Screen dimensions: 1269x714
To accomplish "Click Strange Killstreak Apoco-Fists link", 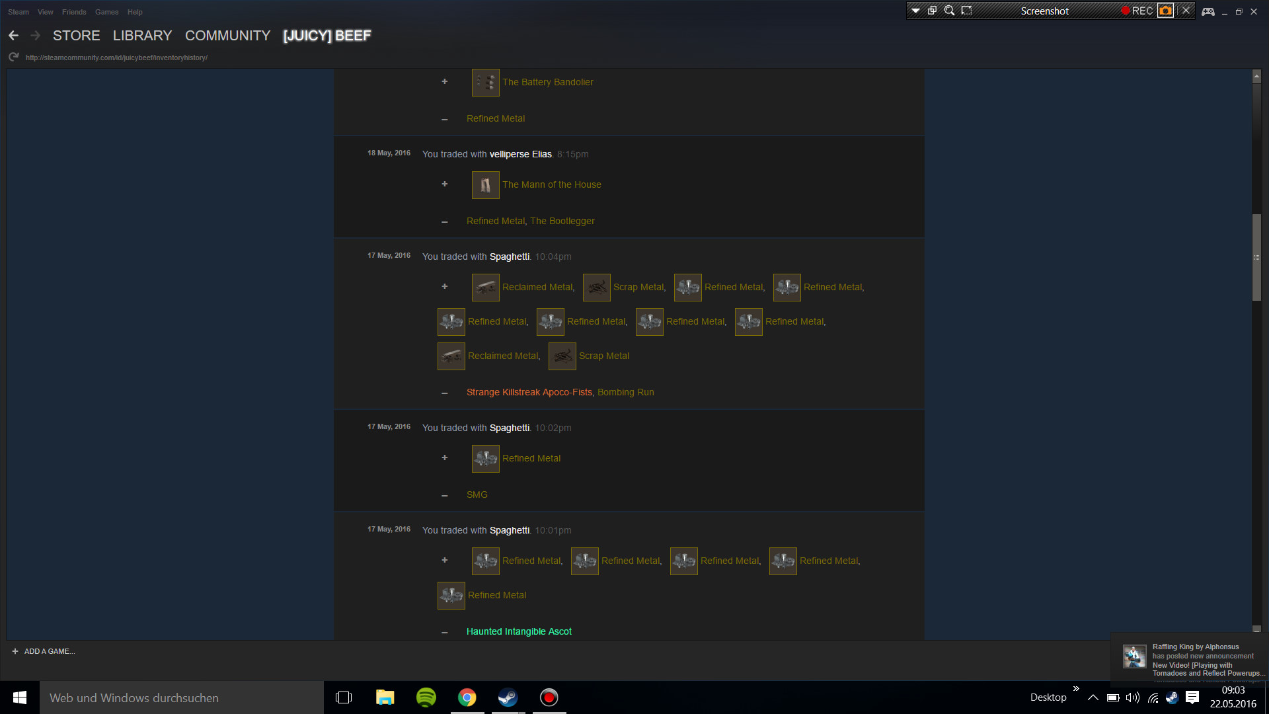I will pyautogui.click(x=529, y=392).
